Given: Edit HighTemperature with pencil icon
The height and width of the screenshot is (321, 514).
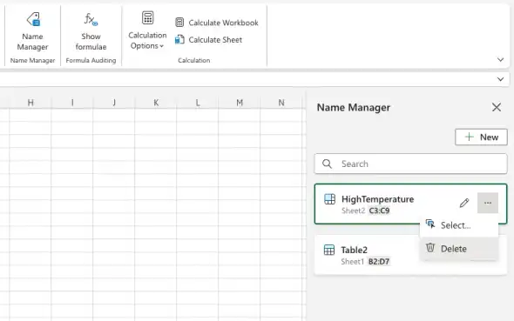Looking at the screenshot, I should coord(464,203).
